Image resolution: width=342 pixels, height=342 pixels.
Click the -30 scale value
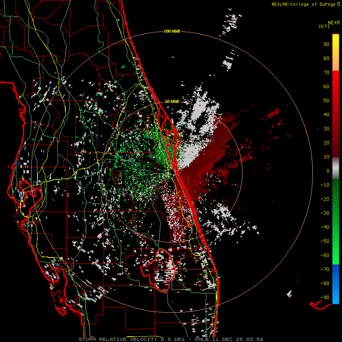point(325,213)
